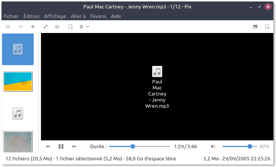The image size is (276, 167).
Task: Adjust the volume slider handle
Action: [250, 146]
